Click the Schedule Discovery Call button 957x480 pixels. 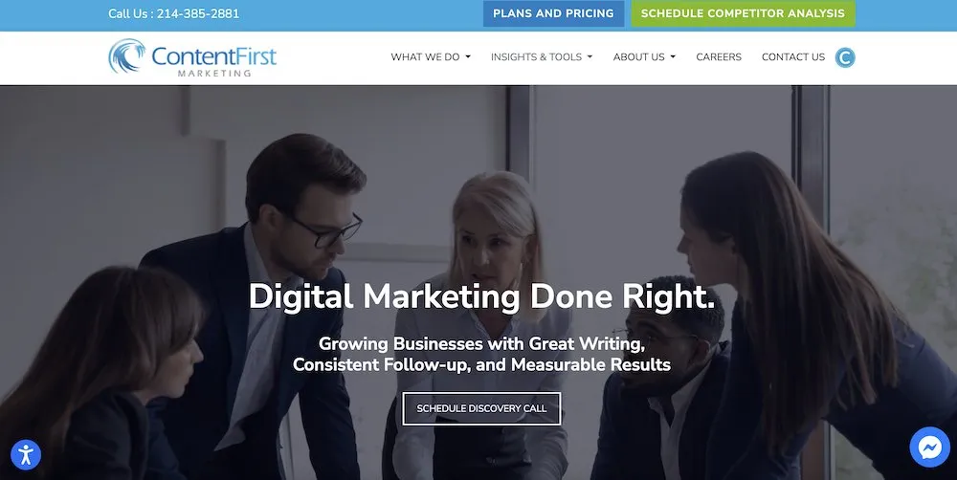(481, 408)
